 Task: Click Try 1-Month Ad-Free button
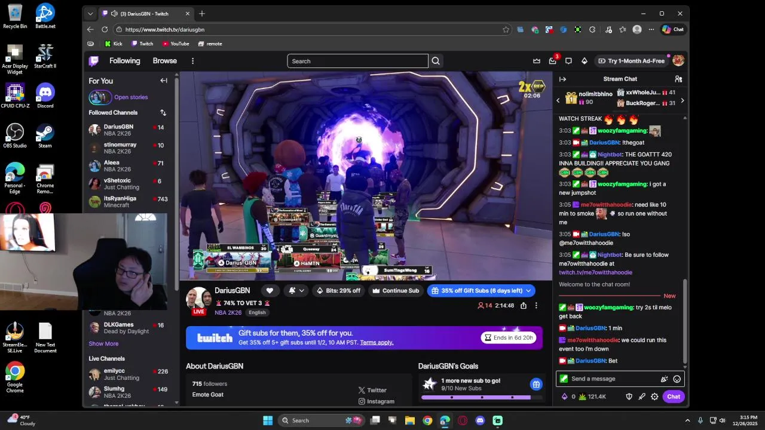coord(632,61)
